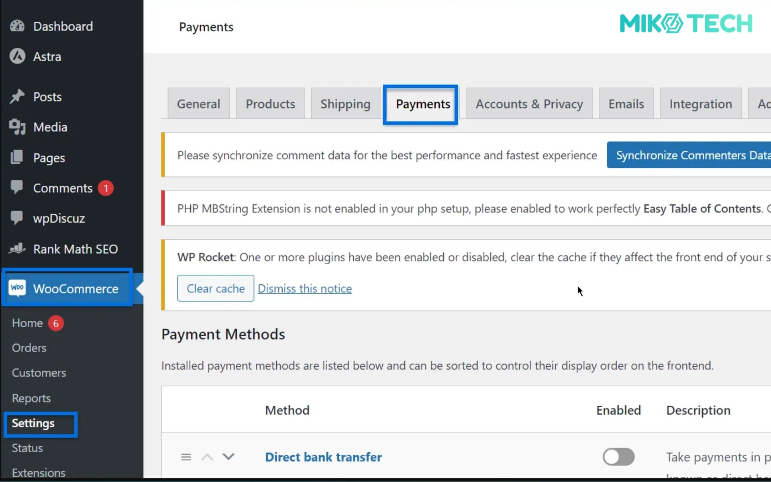Click the Pages icon in sidebar
Viewport: 771px width, 482px height.
(17, 157)
